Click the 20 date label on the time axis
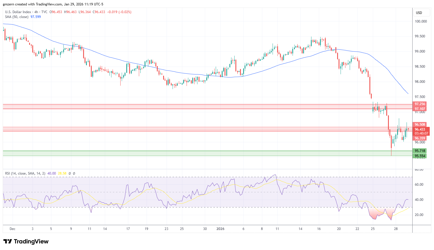 tap(339, 229)
